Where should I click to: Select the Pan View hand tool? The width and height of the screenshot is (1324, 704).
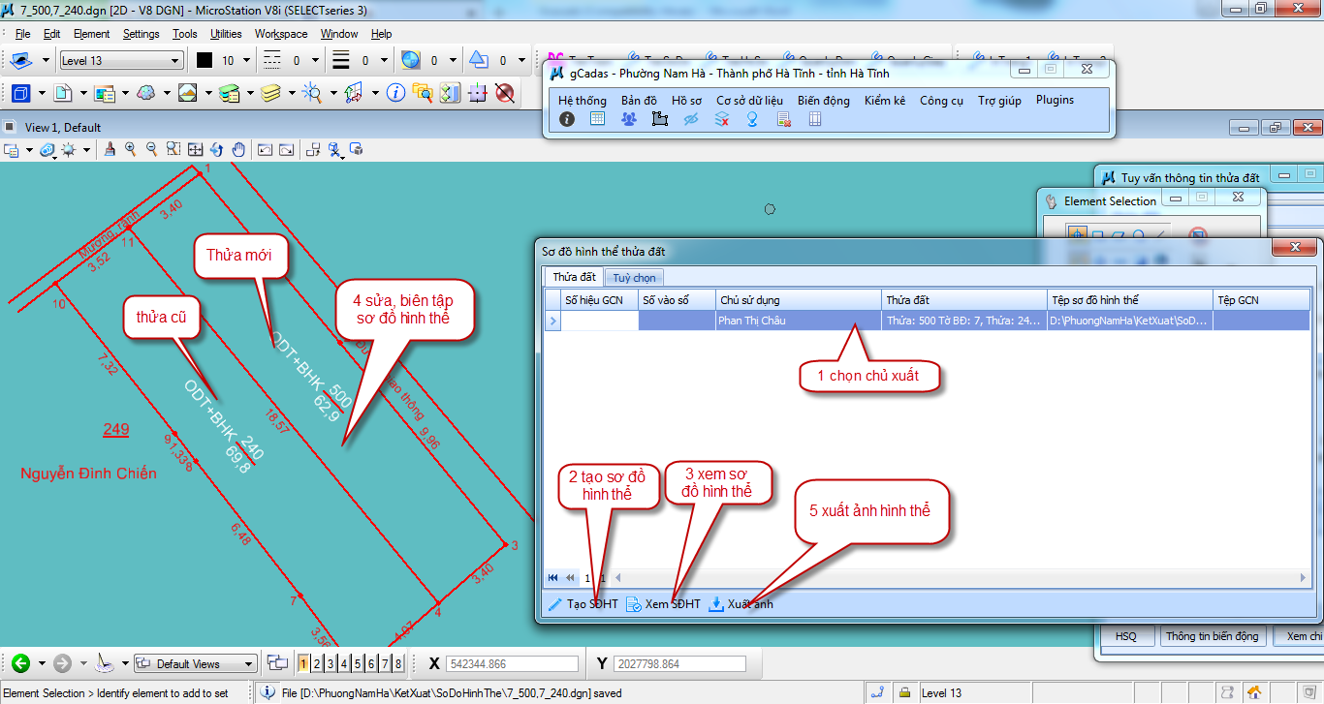click(236, 150)
